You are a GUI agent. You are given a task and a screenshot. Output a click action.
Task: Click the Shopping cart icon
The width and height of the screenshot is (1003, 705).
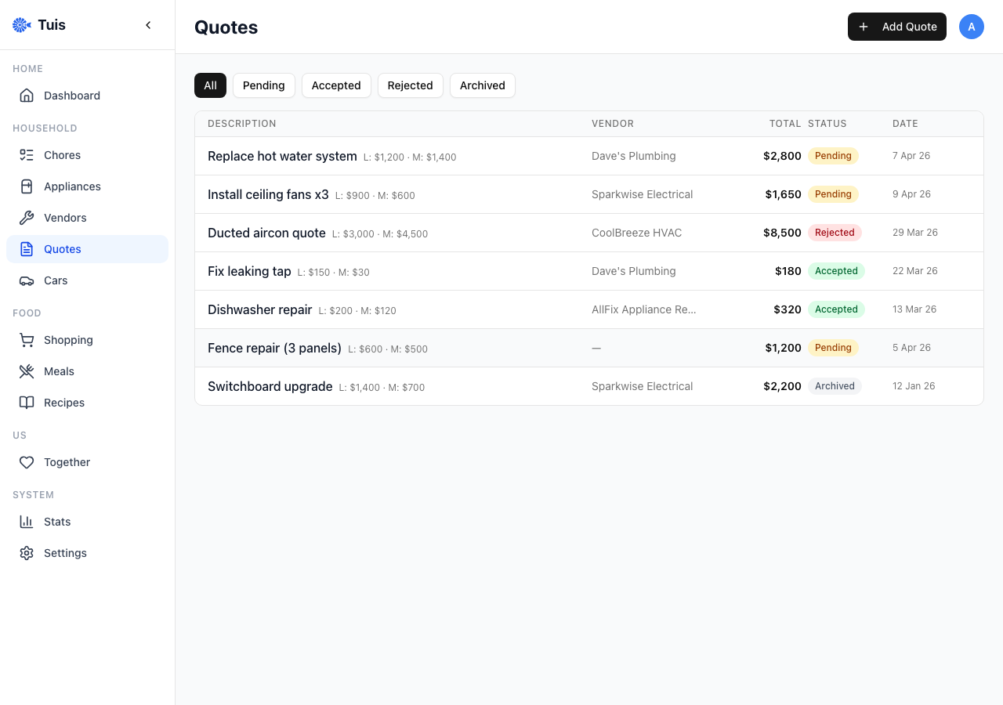[27, 339]
